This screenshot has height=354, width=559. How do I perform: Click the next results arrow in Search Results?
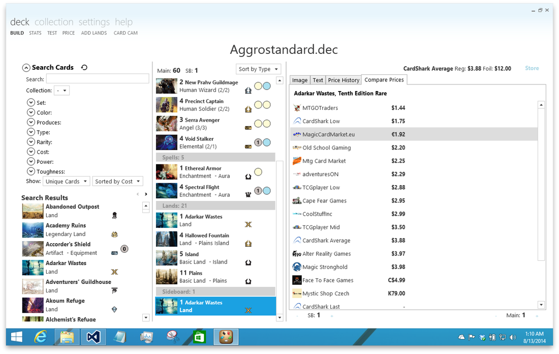pos(146,194)
